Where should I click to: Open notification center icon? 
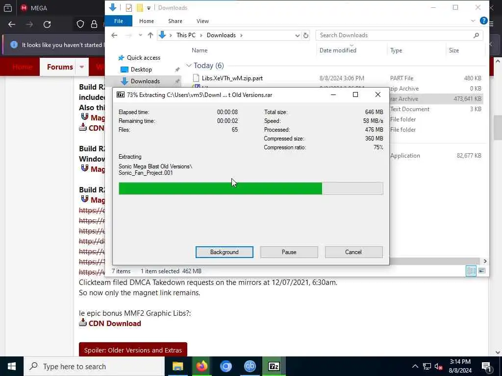[487, 367]
